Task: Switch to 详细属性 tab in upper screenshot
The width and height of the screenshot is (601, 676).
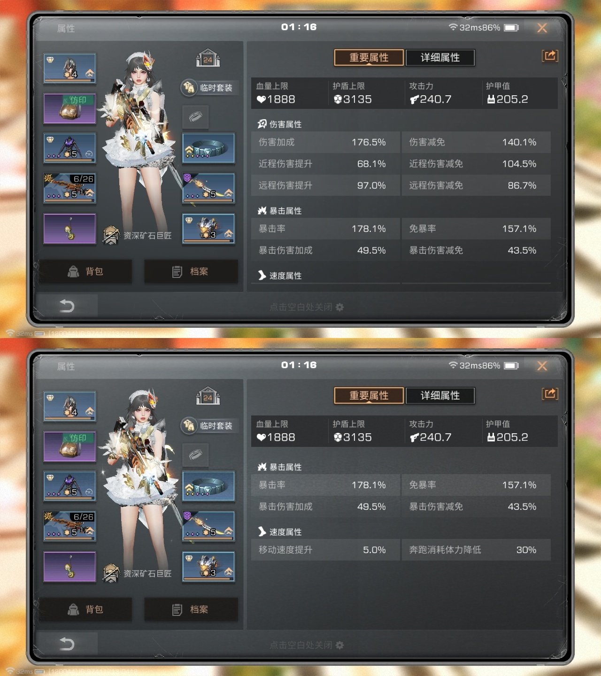Action: [x=440, y=58]
